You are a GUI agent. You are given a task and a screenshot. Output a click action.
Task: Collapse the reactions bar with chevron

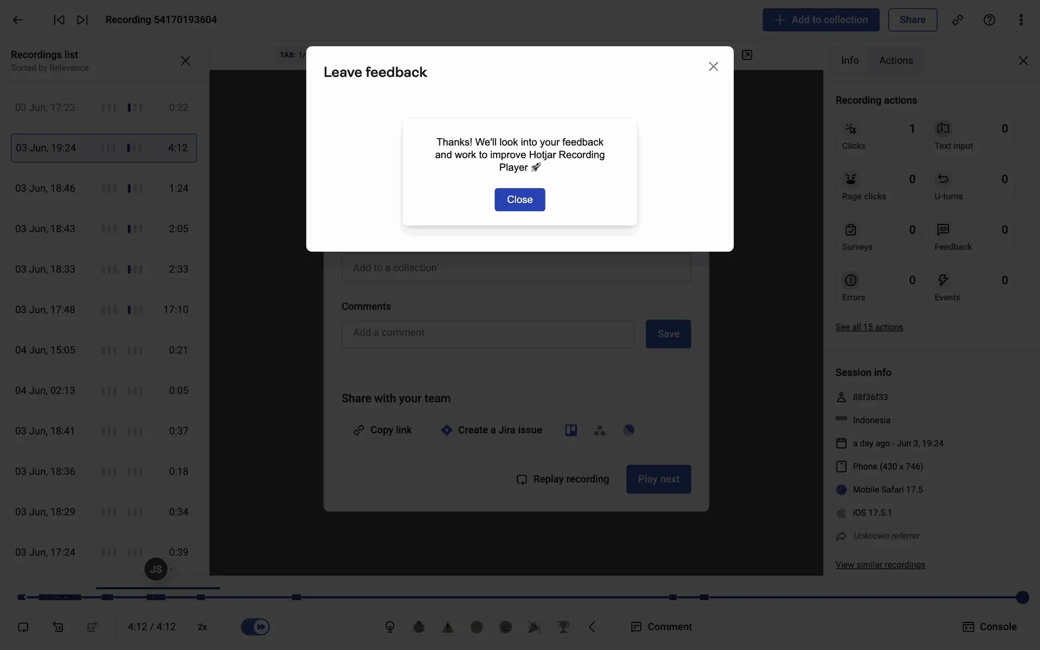pyautogui.click(x=592, y=627)
